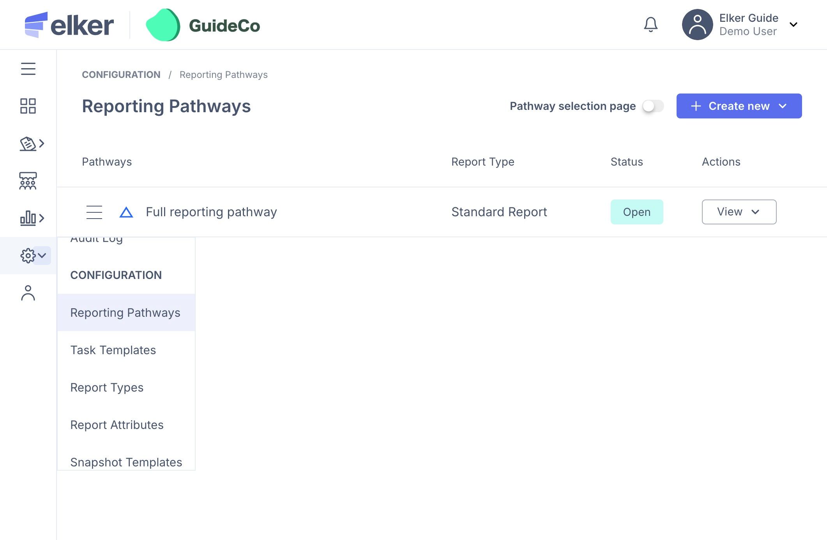Open Report Attributes menu item
The width and height of the screenshot is (827, 540).
[117, 425]
